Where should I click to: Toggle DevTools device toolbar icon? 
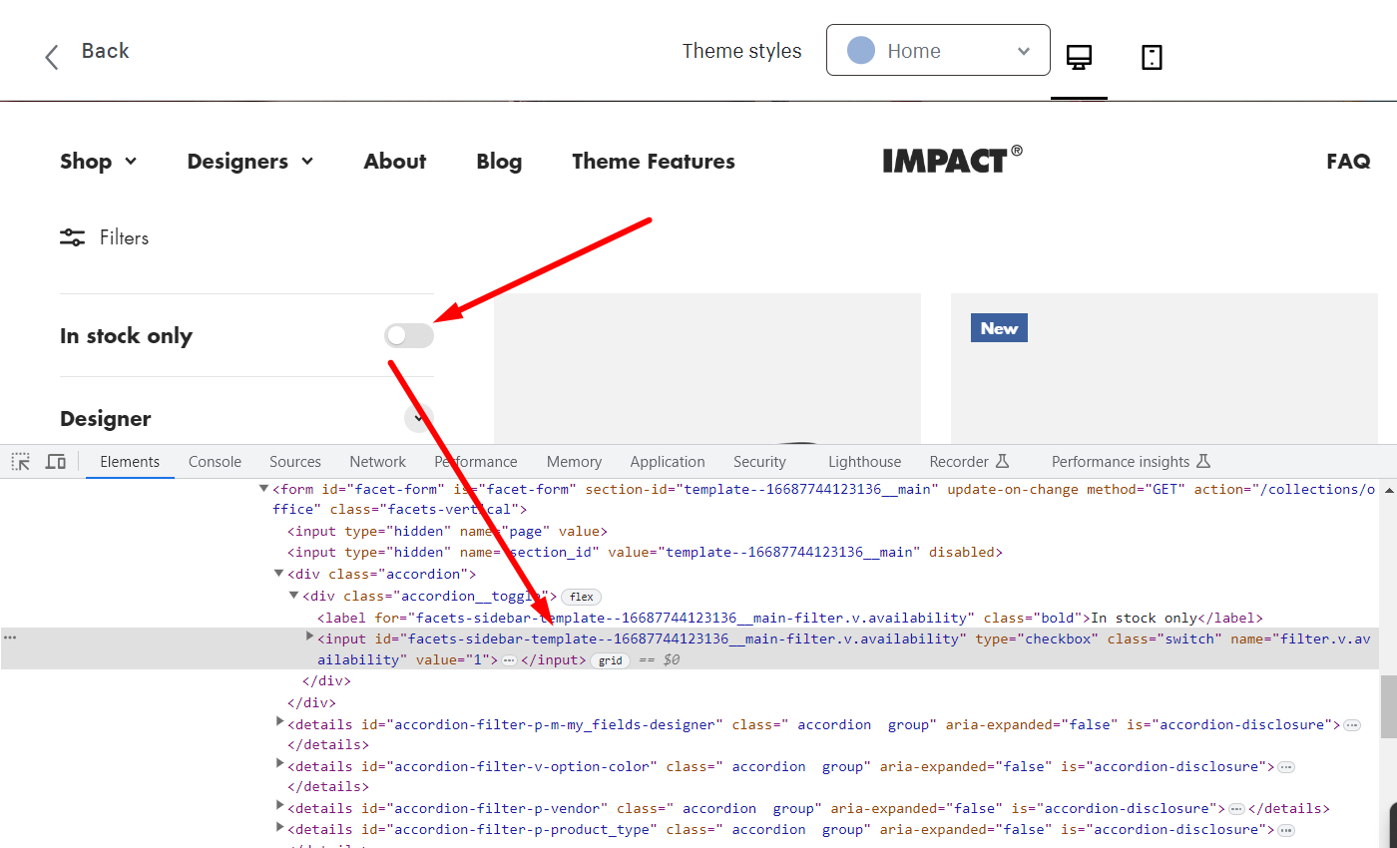click(56, 462)
